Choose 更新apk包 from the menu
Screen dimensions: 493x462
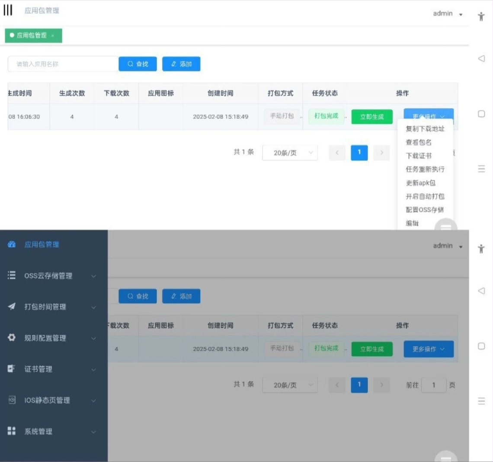(420, 183)
